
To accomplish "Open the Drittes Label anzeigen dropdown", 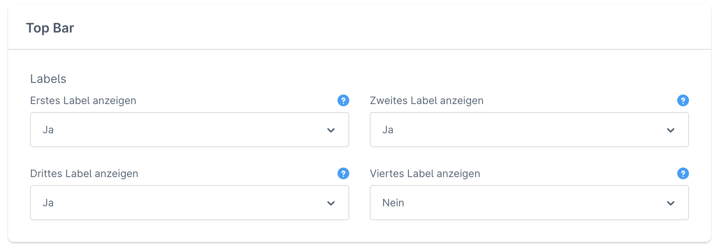I will point(189,203).
